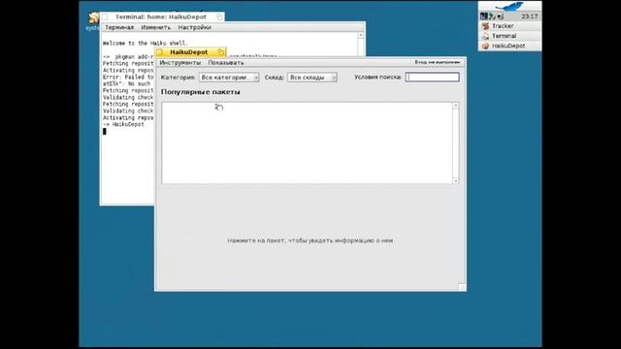
Task: Open the Настройки menu in Terminal window
Action: 194,27
